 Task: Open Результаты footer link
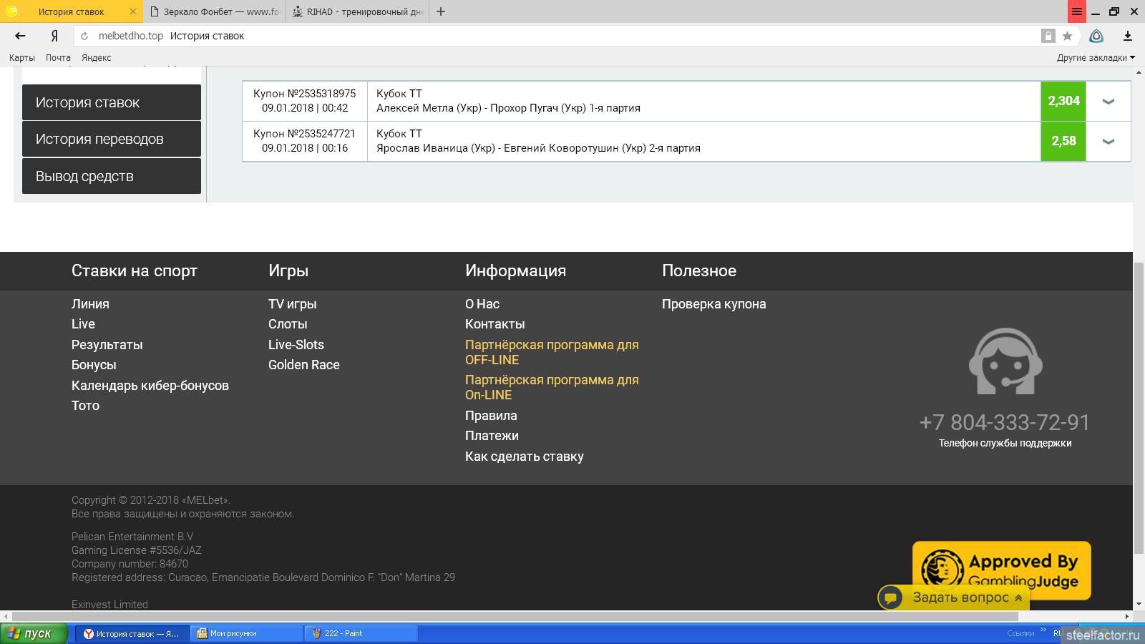(107, 344)
